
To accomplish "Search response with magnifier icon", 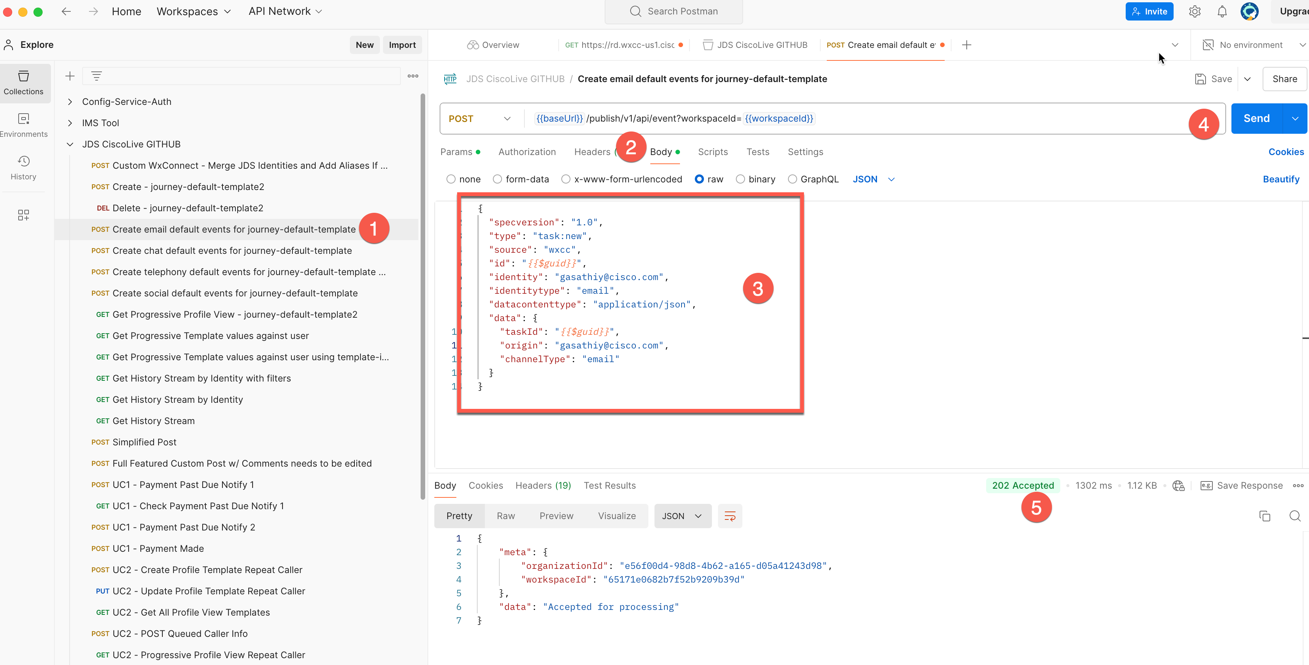I will pyautogui.click(x=1295, y=516).
